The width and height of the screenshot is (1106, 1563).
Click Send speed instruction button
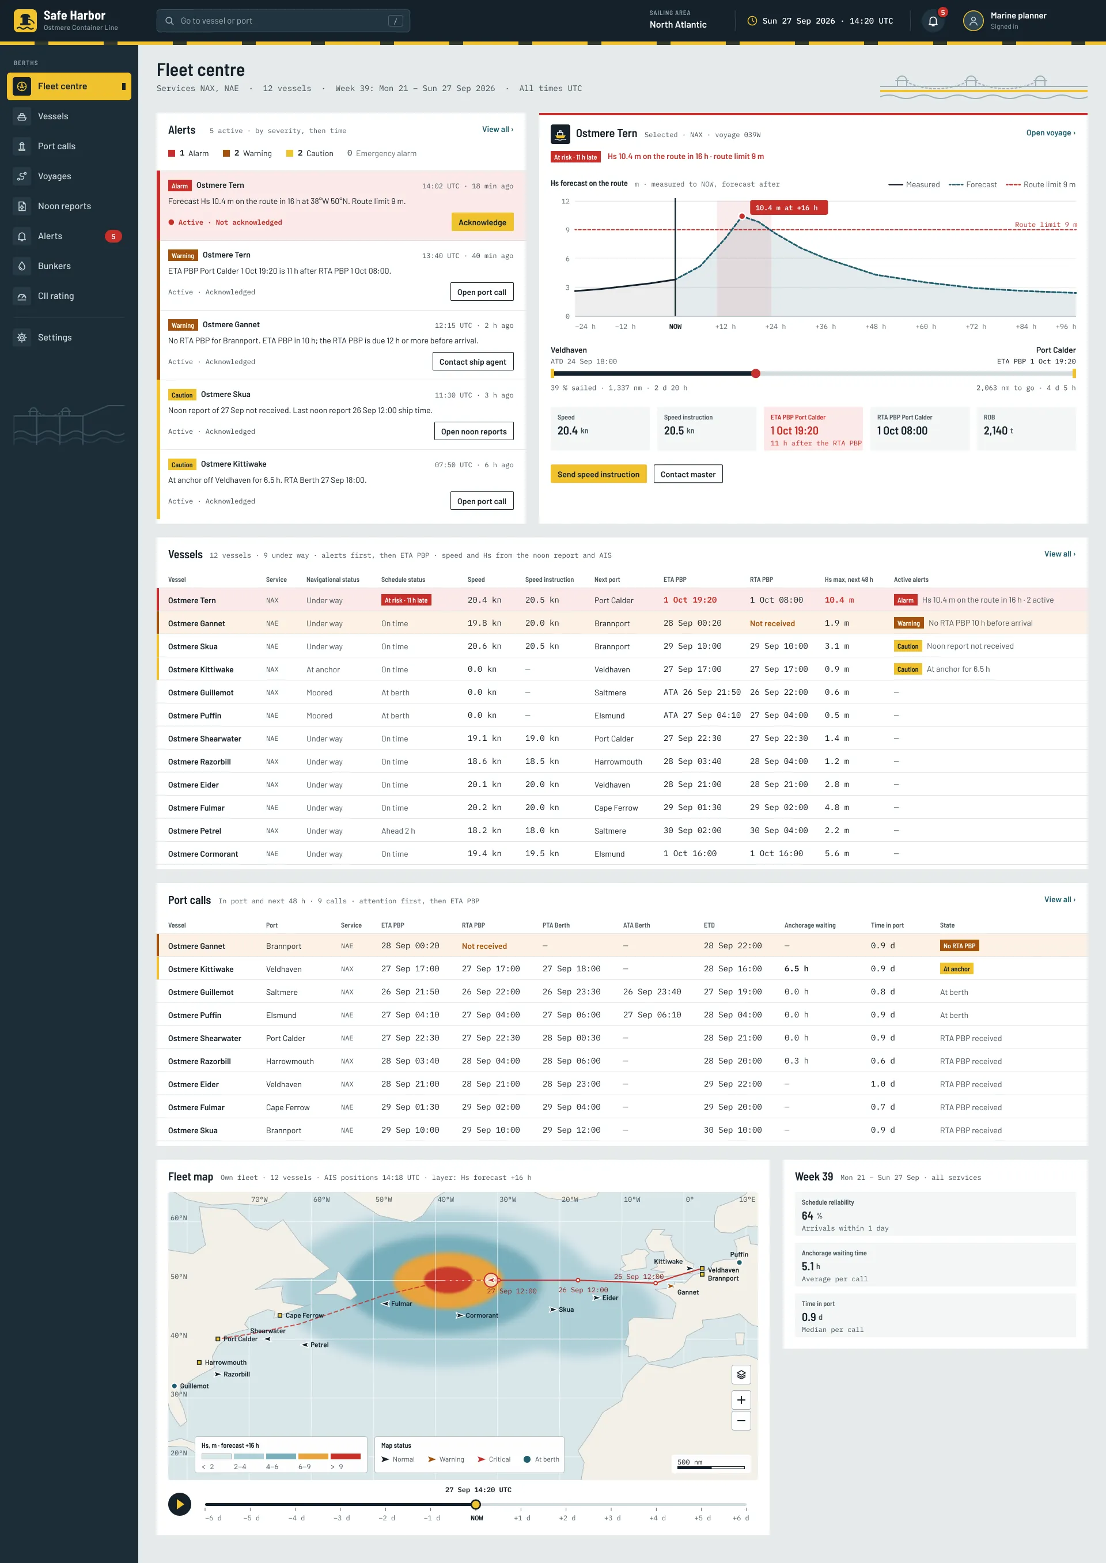(598, 475)
